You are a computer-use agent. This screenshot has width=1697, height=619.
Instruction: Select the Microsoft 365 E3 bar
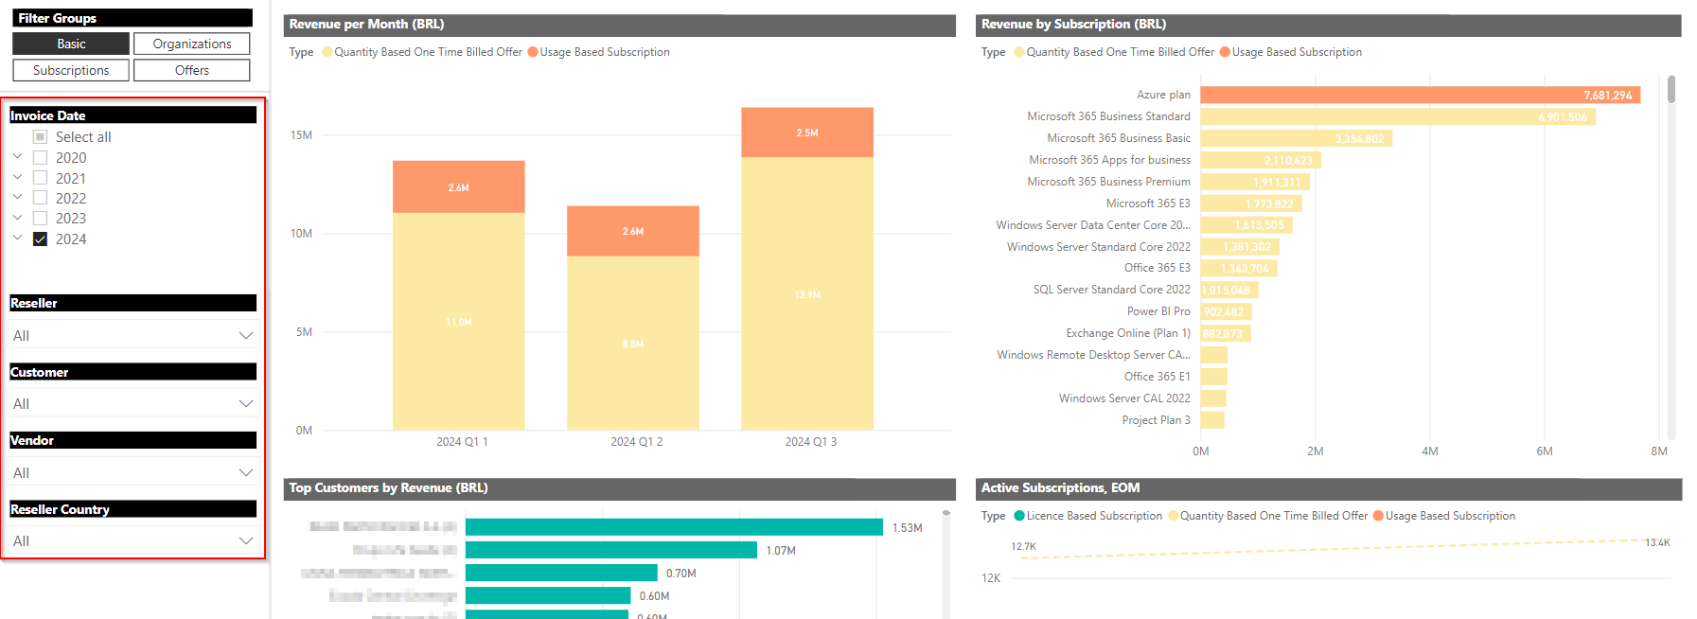1251,203
